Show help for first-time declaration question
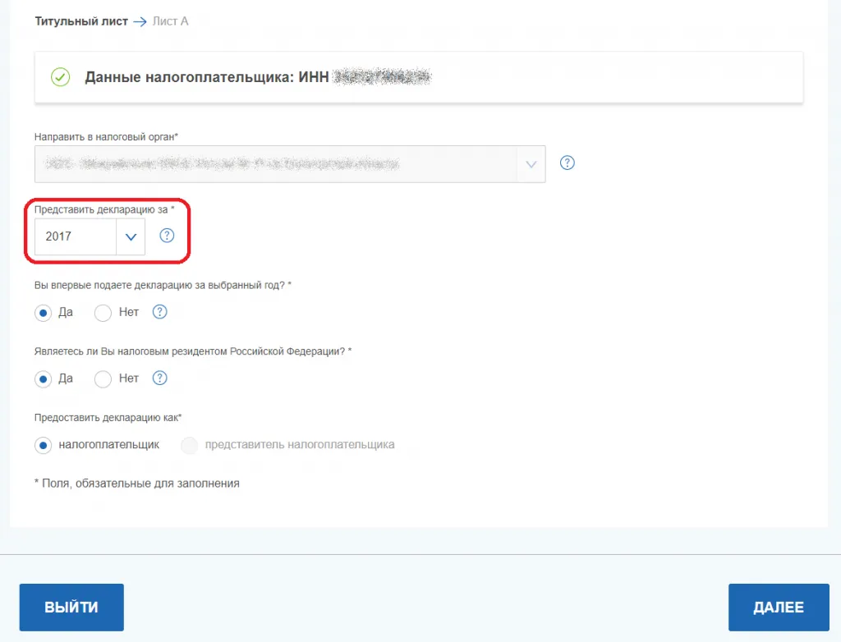Viewport: 841px width, 642px height. click(x=160, y=312)
